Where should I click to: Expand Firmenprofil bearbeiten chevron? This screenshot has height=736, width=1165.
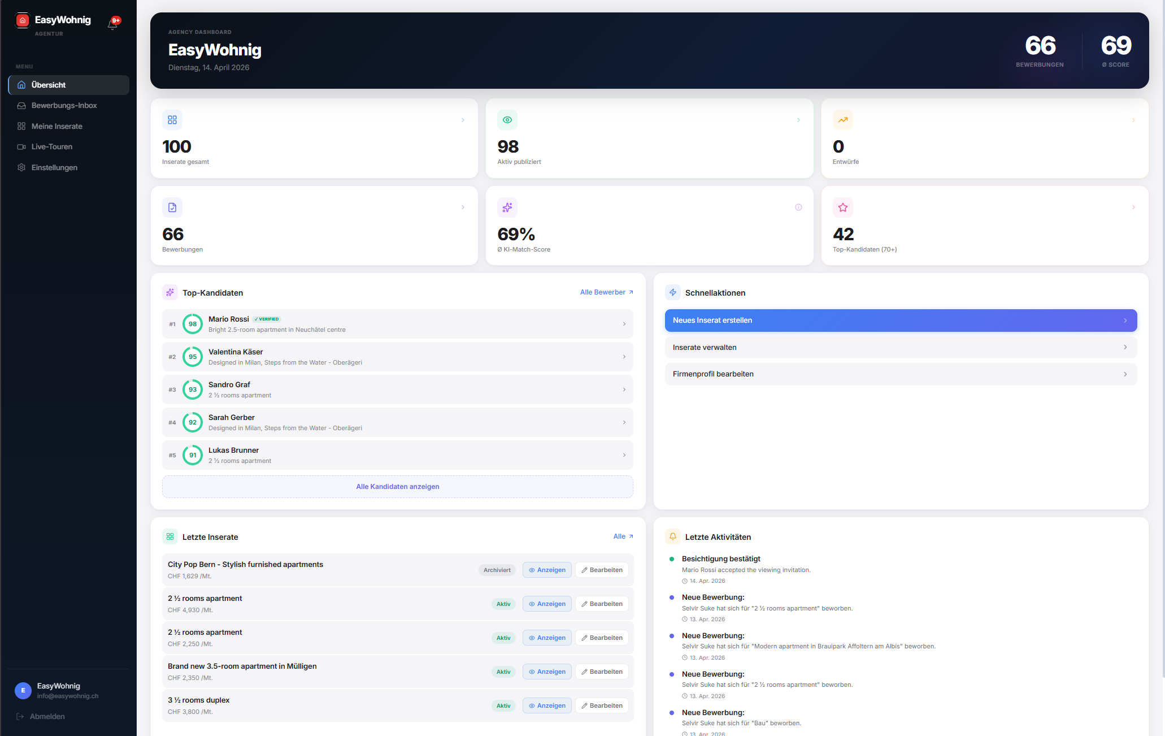(1125, 374)
